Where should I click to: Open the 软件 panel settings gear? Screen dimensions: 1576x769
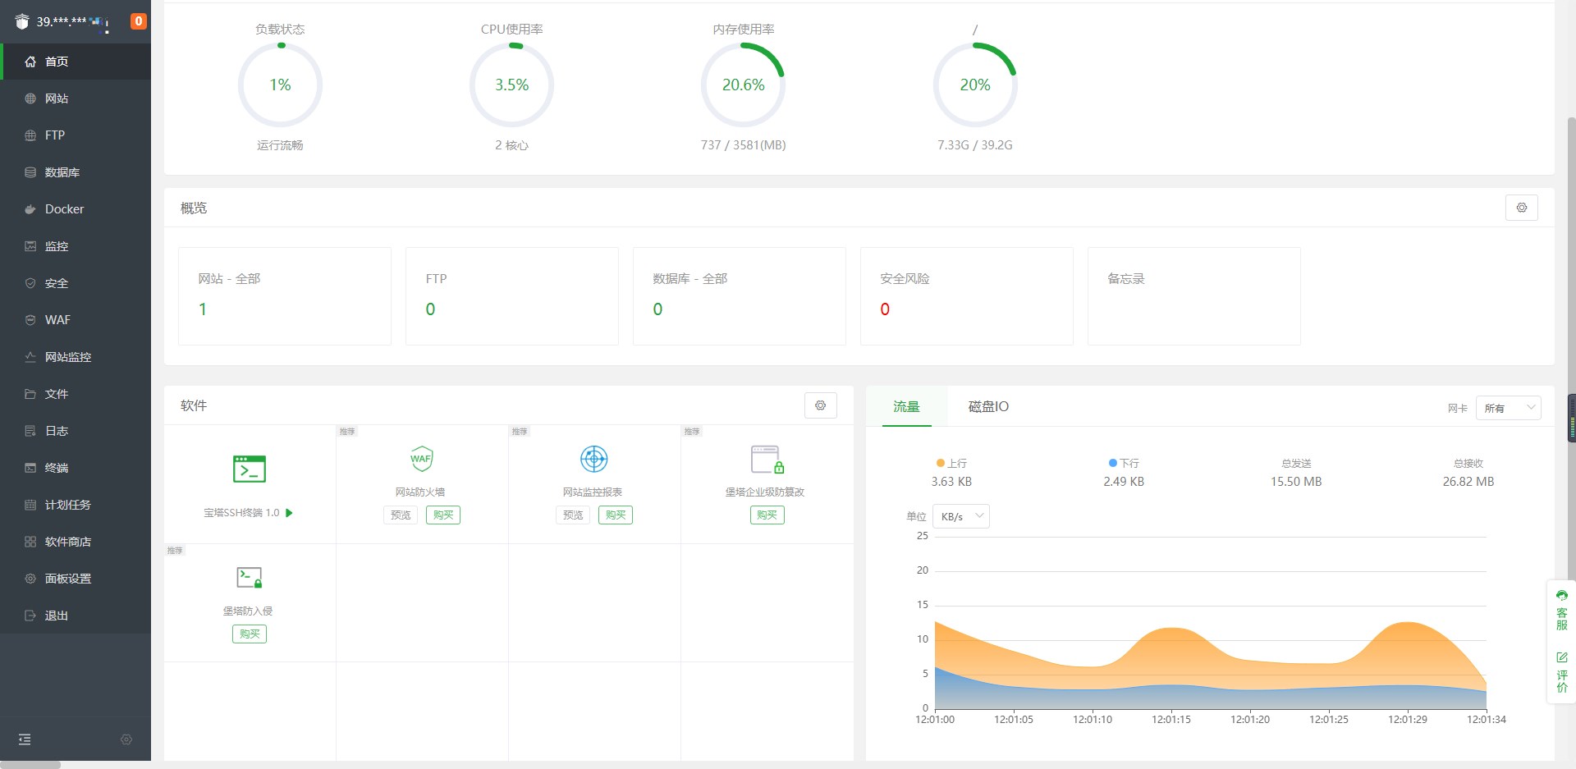tap(821, 405)
